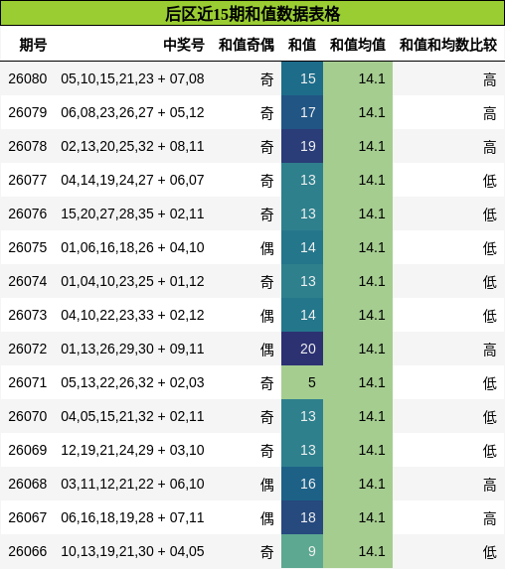Click issue number 26068

28,484
